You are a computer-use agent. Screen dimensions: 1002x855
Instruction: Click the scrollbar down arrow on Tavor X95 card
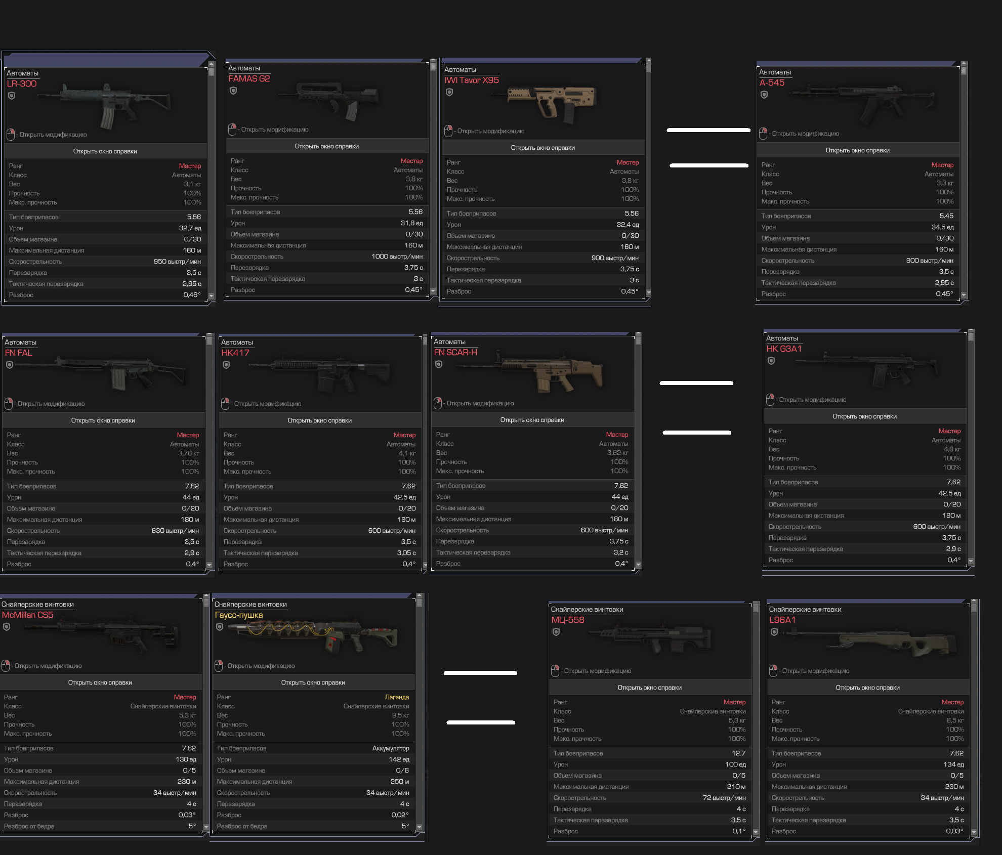[648, 292]
